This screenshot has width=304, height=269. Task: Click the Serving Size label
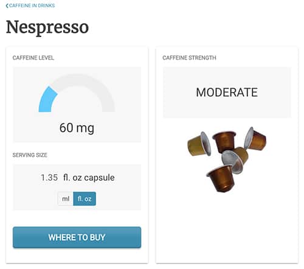pyautogui.click(x=30, y=155)
